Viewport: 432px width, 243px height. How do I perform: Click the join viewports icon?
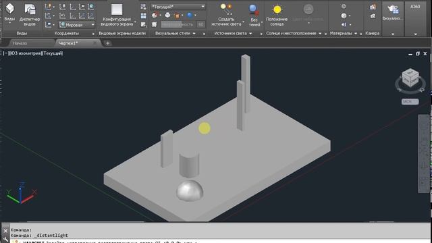(143, 16)
